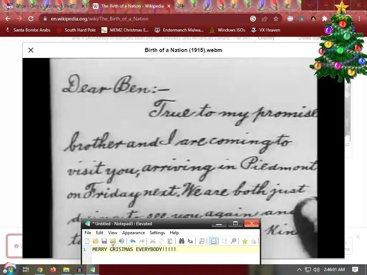Open the VX Heaven bookmark
The height and width of the screenshot is (275, 367).
tap(266, 30)
